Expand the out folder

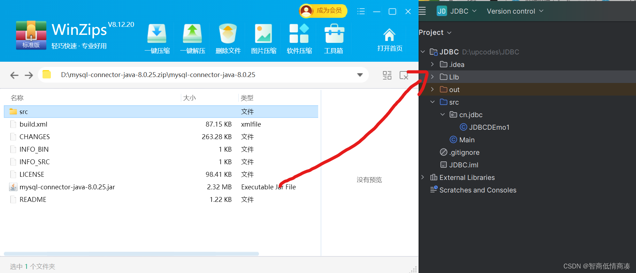pos(432,90)
